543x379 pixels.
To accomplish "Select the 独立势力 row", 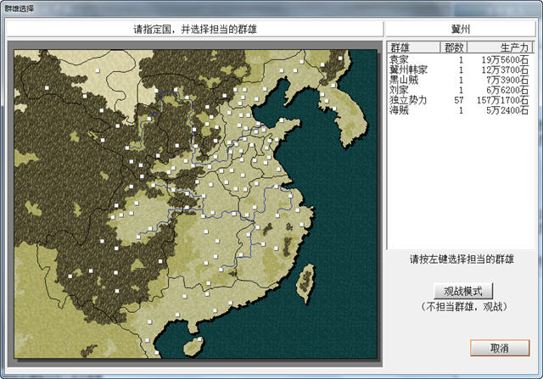I will pos(459,100).
